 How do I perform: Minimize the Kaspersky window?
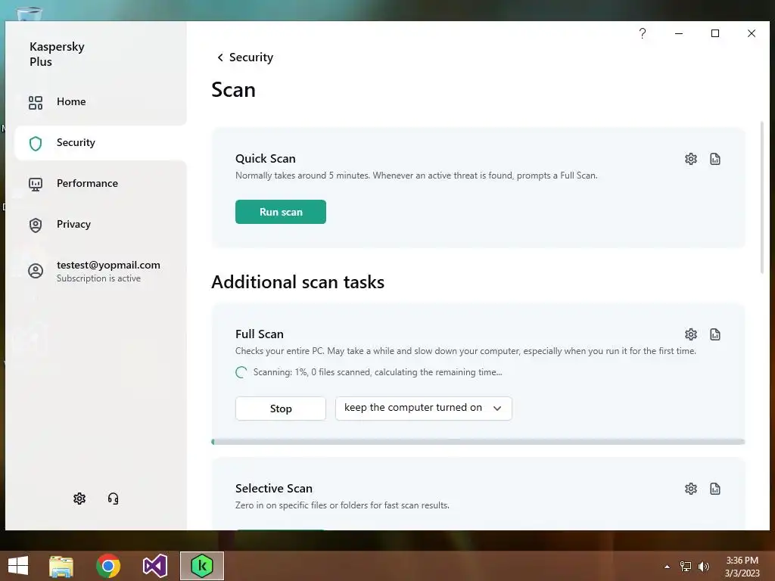pyautogui.click(x=679, y=33)
